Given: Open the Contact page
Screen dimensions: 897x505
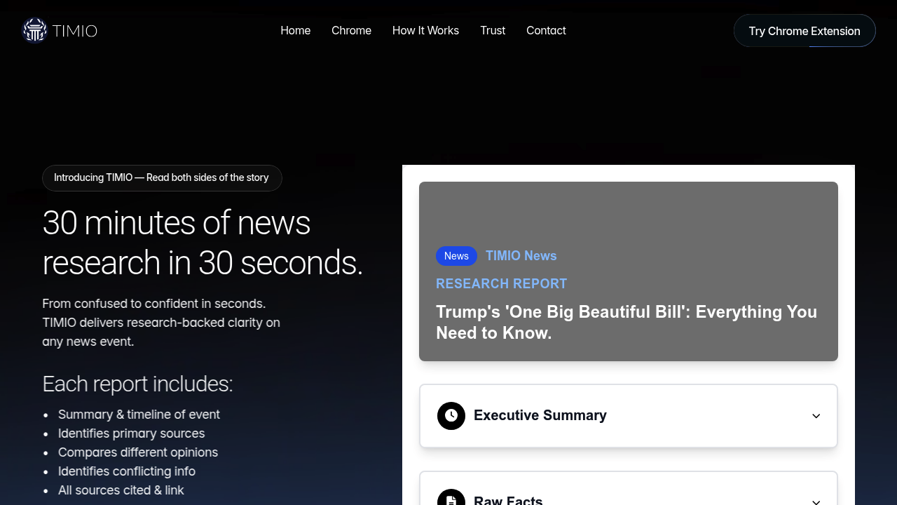Looking at the screenshot, I should [546, 30].
